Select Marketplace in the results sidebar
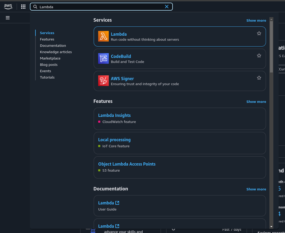This screenshot has height=233, width=285. tap(50, 58)
